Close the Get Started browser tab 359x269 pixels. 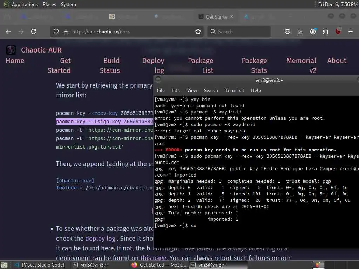click(232, 16)
